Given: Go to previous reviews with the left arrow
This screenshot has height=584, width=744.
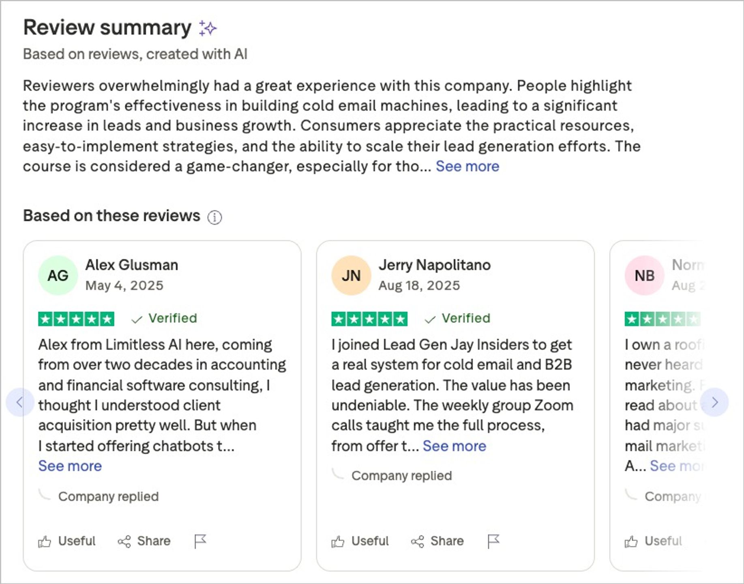Looking at the screenshot, I should point(19,402).
